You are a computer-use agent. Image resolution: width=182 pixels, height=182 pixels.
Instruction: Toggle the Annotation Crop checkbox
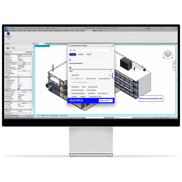19,82
